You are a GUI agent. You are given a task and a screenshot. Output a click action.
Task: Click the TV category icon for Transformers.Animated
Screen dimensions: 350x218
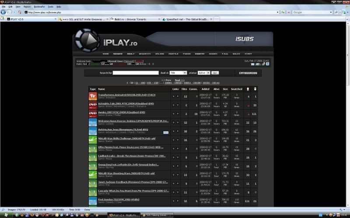93,96
